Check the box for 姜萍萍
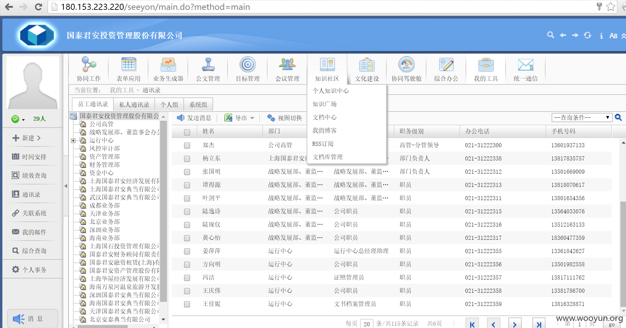This screenshot has height=328, width=626. point(187,251)
